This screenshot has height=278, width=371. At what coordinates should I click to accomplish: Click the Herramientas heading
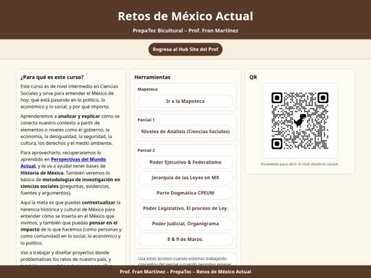click(153, 78)
